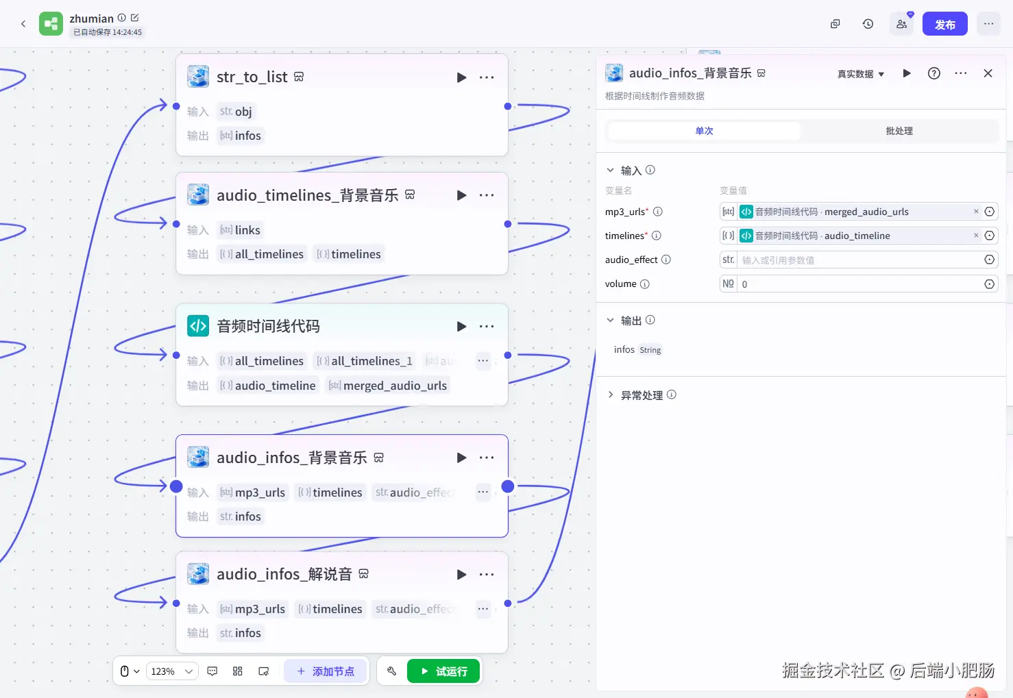Screen dimensions: 1013x698
Task: Collapse the 输出 output section
Action: pyautogui.click(x=610, y=320)
